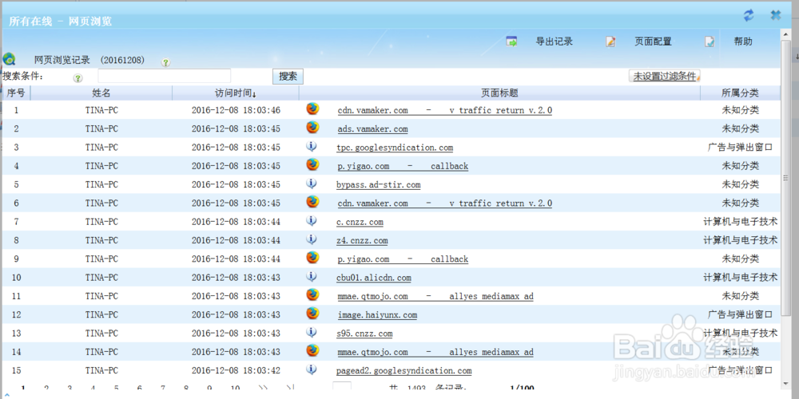Viewport: 799px width, 399px height.
Task: Click the 页面配置 pencil icon
Action: click(610, 41)
